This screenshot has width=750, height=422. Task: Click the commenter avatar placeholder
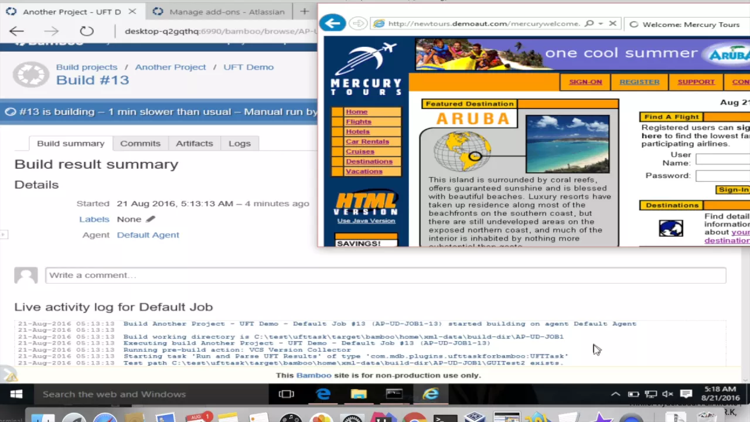click(26, 275)
